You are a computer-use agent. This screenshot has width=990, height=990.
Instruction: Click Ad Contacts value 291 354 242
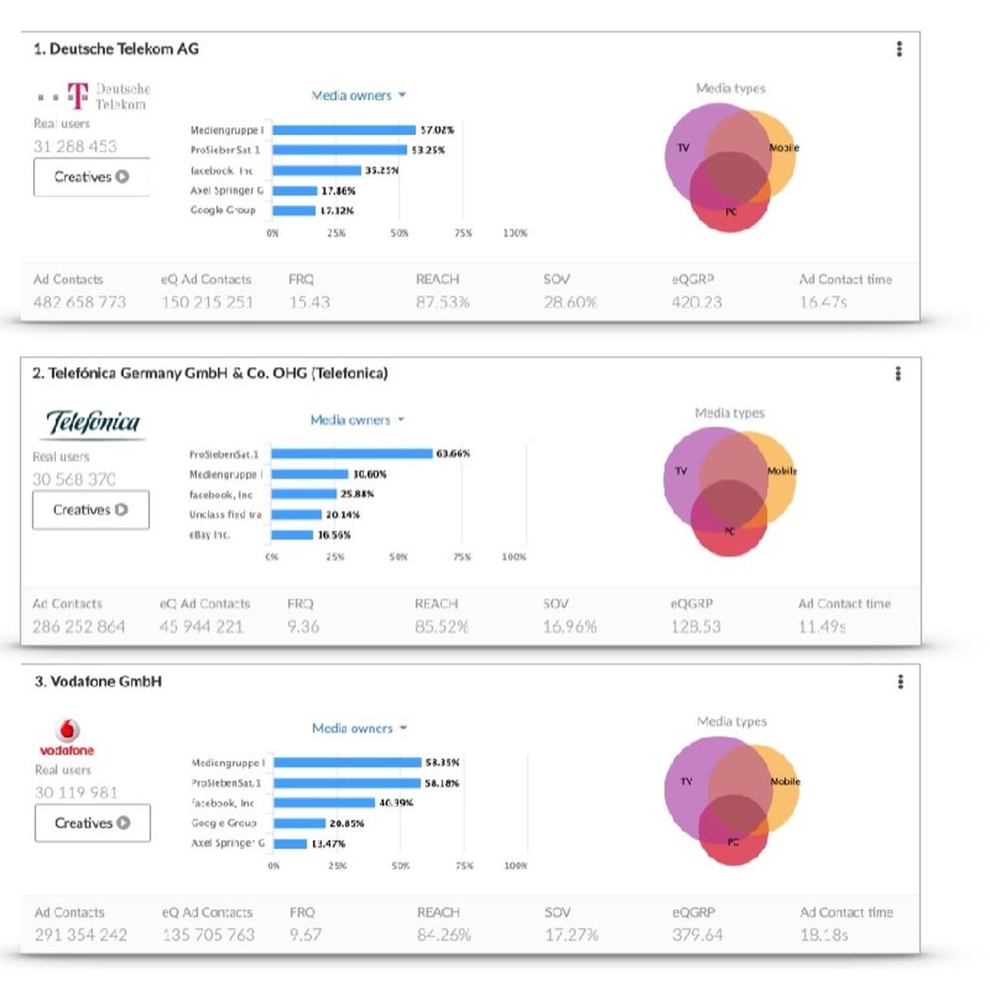pyautogui.click(x=81, y=935)
